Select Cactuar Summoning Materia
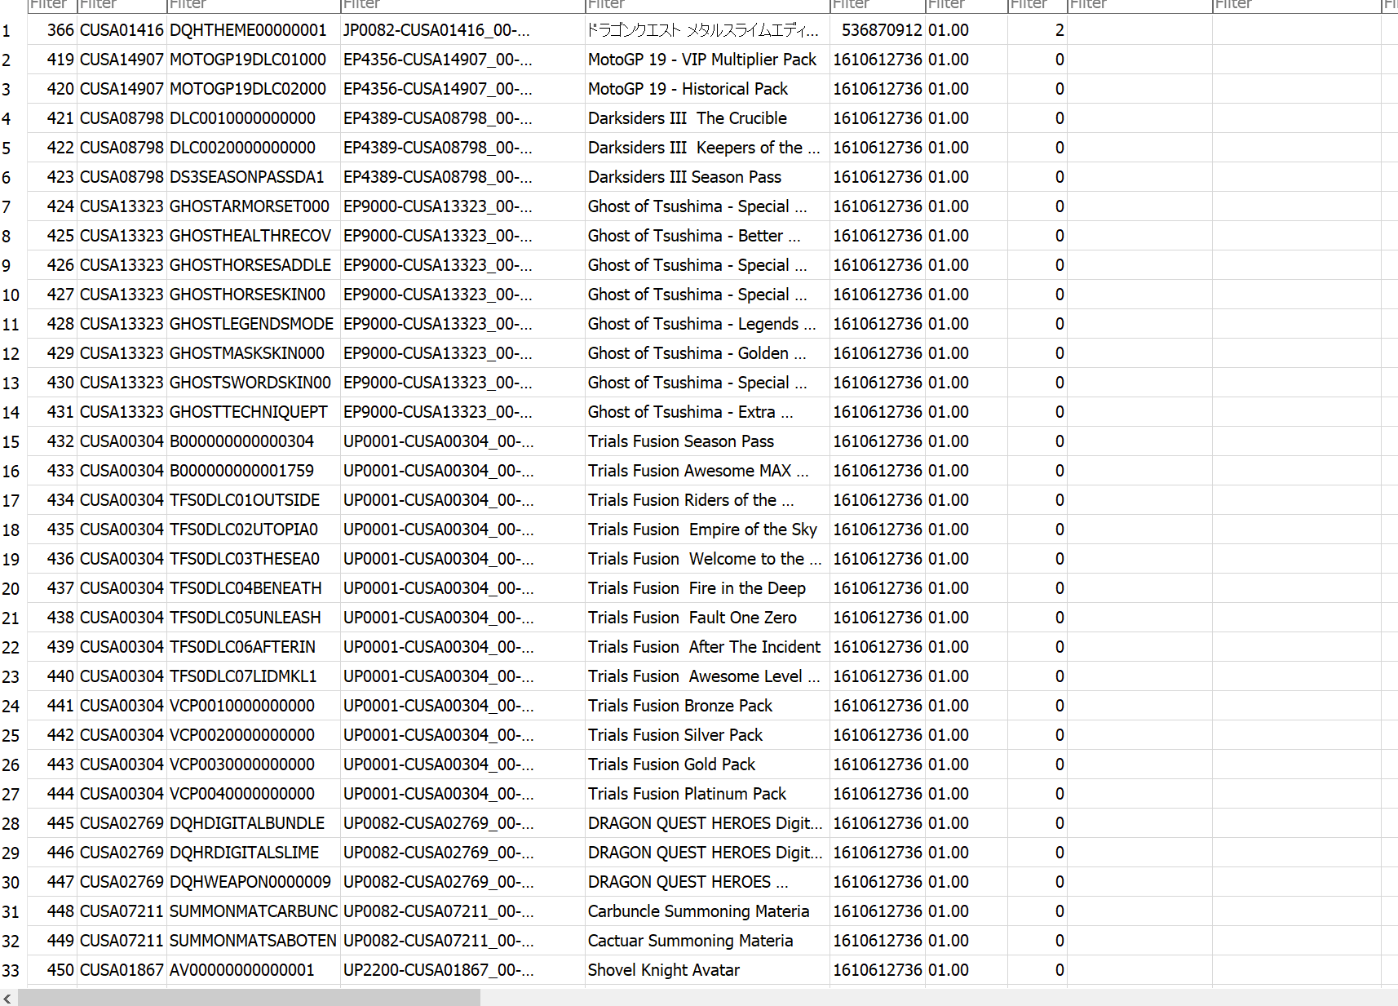 click(x=707, y=941)
